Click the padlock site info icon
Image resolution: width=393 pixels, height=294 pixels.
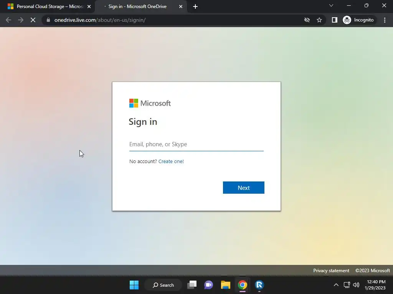point(48,20)
